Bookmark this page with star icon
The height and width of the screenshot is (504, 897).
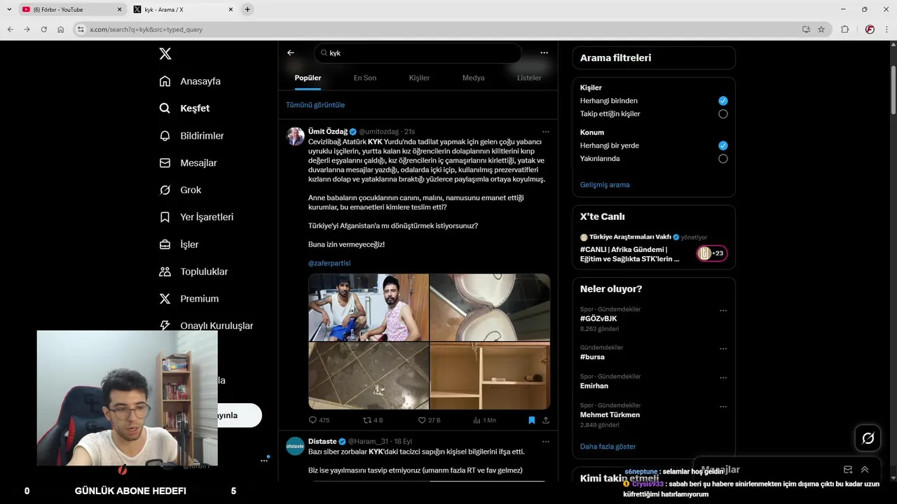click(x=821, y=29)
